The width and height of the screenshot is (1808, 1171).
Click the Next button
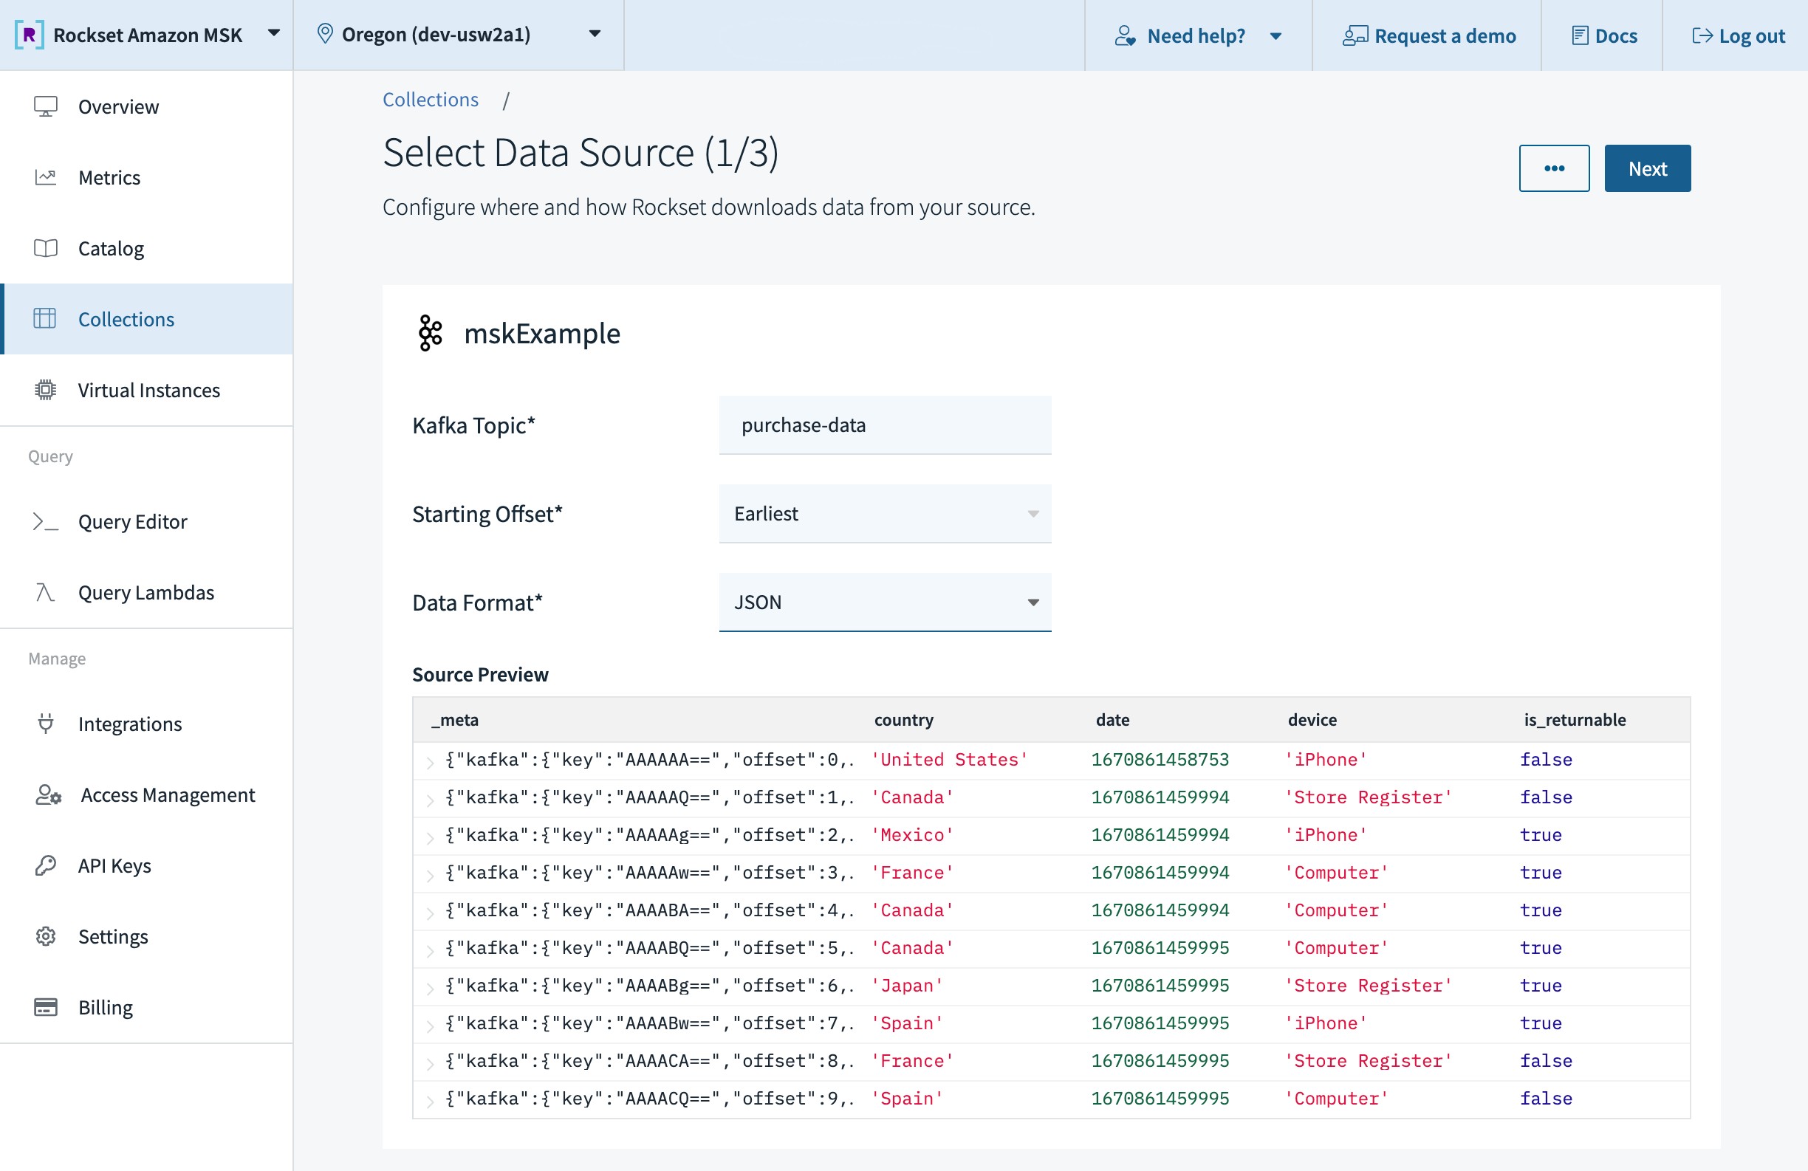[x=1647, y=168]
